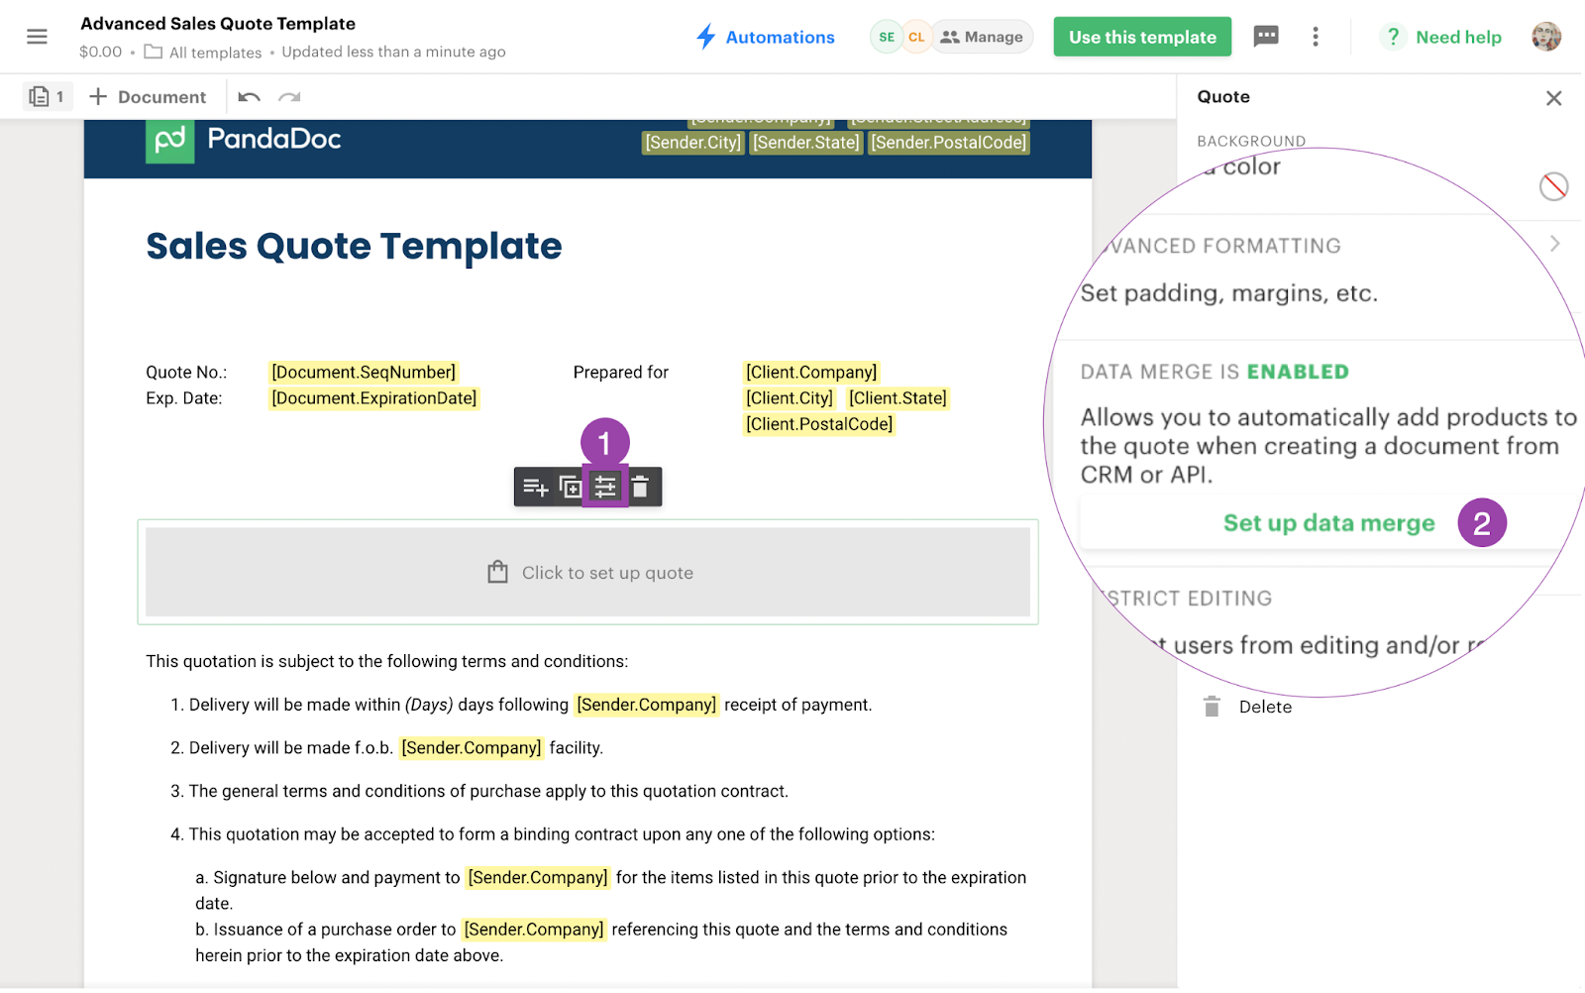Viewport: 1585px width, 993px height.
Task: Click the folder icon beside All templates
Action: 154,52
